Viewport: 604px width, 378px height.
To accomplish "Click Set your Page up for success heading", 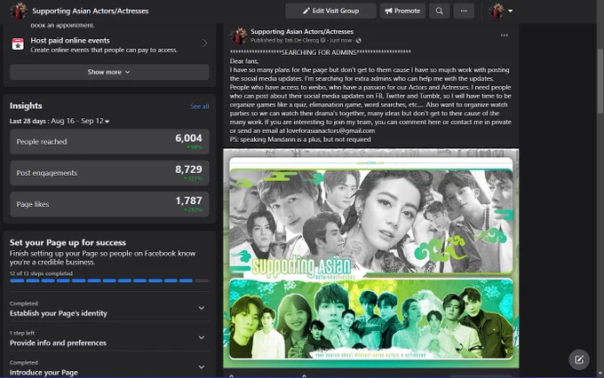I will (68, 242).
